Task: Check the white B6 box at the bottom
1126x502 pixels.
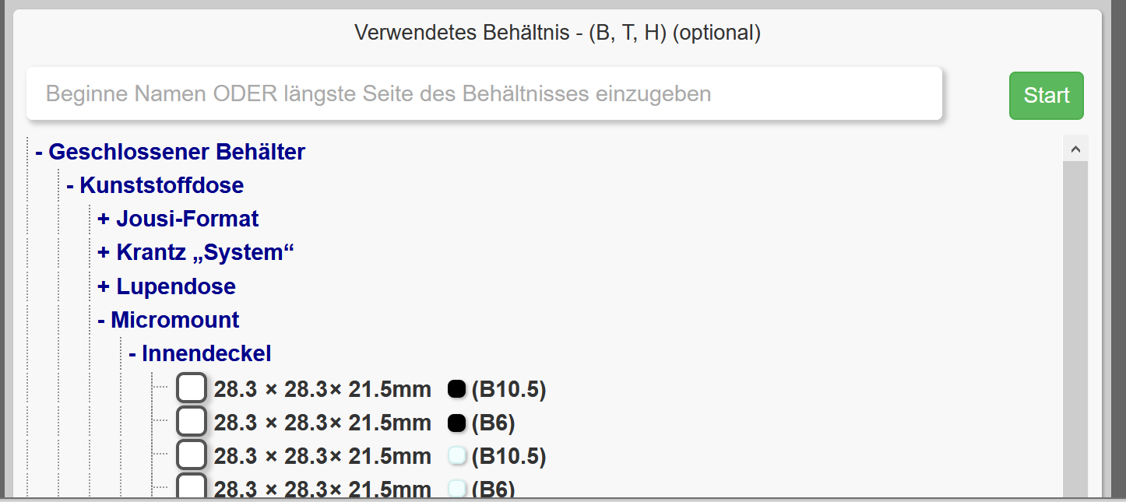Action: coord(192,487)
